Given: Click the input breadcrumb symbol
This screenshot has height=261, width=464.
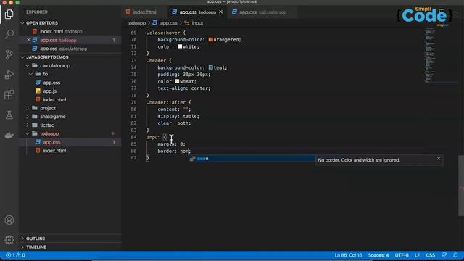Looking at the screenshot, I should click(197, 23).
